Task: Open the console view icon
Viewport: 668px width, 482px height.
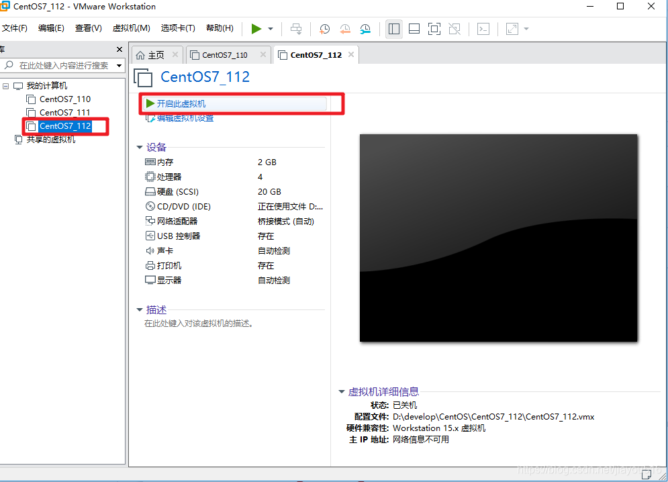Action: 483,29
